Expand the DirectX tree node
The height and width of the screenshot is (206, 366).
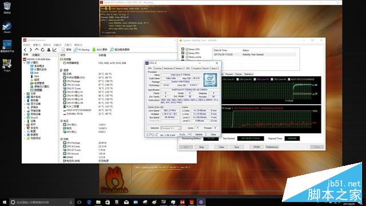click(x=25, y=118)
